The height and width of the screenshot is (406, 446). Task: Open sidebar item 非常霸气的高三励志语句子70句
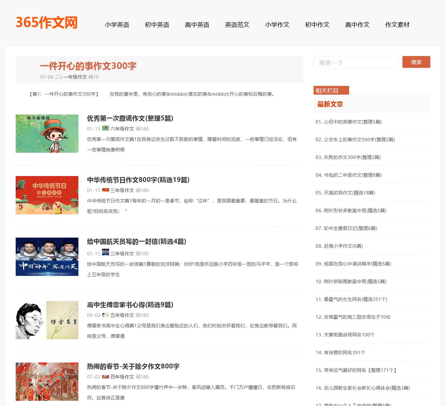[357, 317]
